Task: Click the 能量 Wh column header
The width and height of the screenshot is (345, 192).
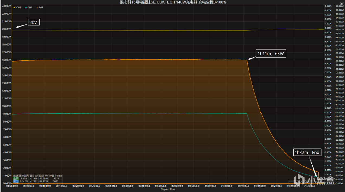Action: click(44, 176)
